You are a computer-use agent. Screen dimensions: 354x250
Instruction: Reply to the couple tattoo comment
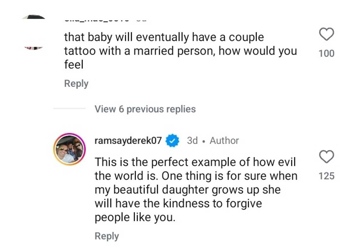76,84
